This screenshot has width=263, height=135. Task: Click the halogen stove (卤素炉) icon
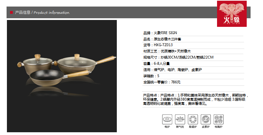click(x=206, y=119)
